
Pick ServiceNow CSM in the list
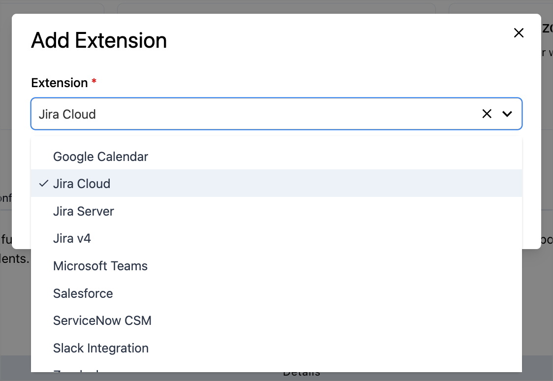pyautogui.click(x=102, y=321)
